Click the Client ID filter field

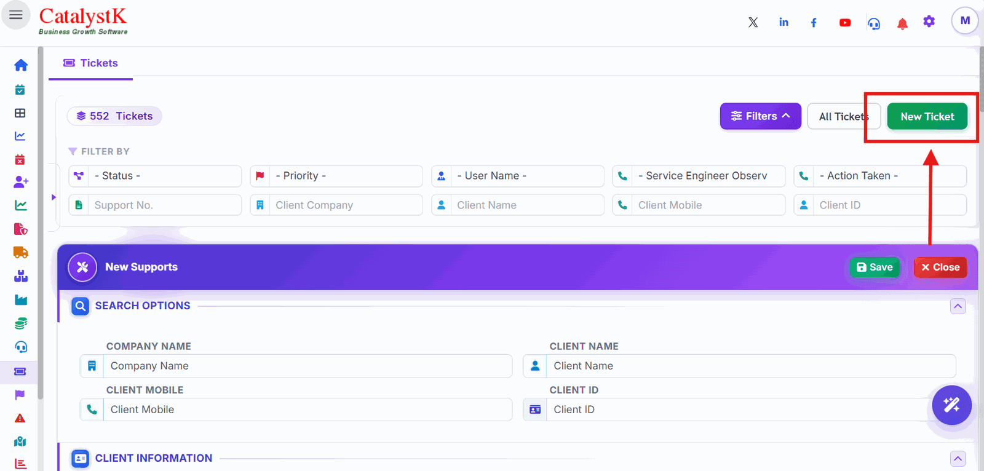pos(880,205)
